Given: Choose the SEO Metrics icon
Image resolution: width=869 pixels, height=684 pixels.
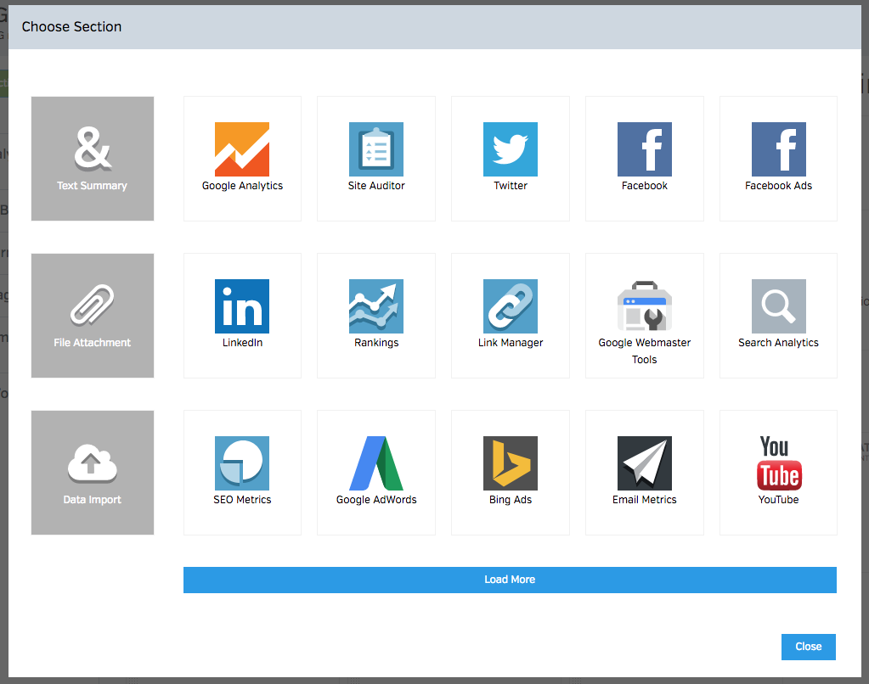Looking at the screenshot, I should tap(242, 463).
